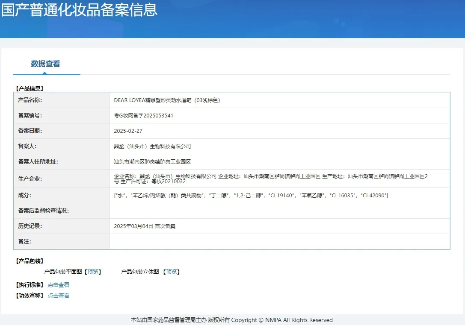The image size is (465, 325).
Task: Click the 备案后监督检查情况 row label
Action: pos(43,211)
